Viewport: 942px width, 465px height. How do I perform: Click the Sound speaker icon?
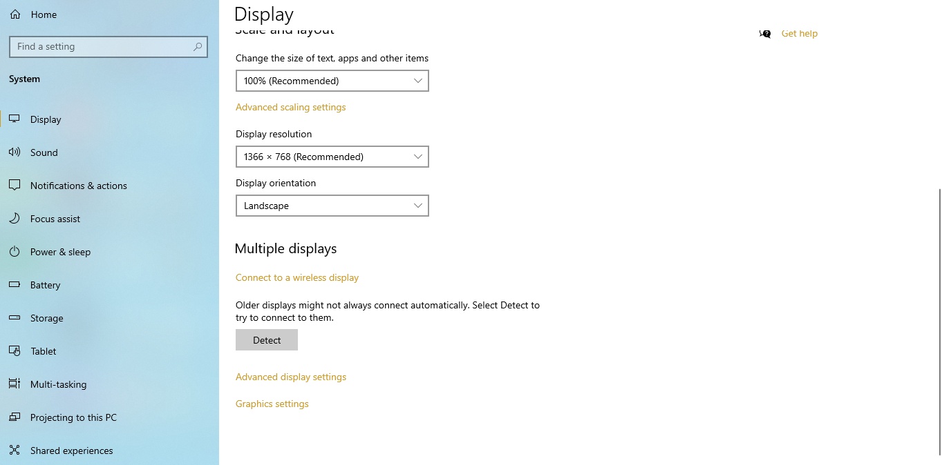click(x=15, y=152)
